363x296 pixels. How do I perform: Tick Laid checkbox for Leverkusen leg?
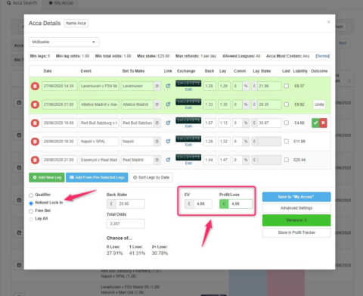tap(287, 86)
